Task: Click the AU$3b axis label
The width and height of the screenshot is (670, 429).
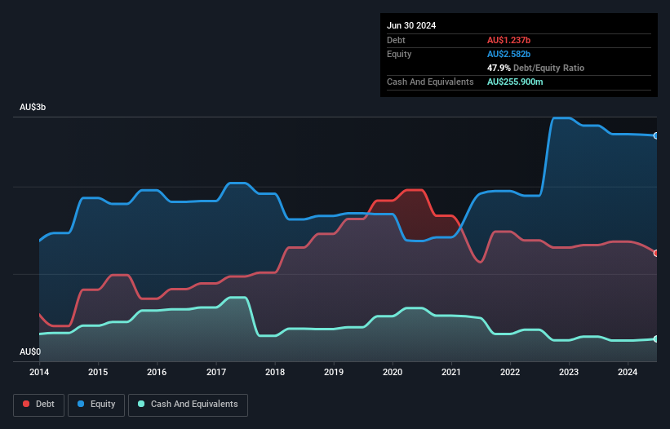Action: coord(33,107)
